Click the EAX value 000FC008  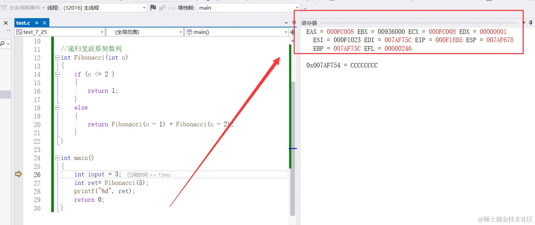[340, 32]
